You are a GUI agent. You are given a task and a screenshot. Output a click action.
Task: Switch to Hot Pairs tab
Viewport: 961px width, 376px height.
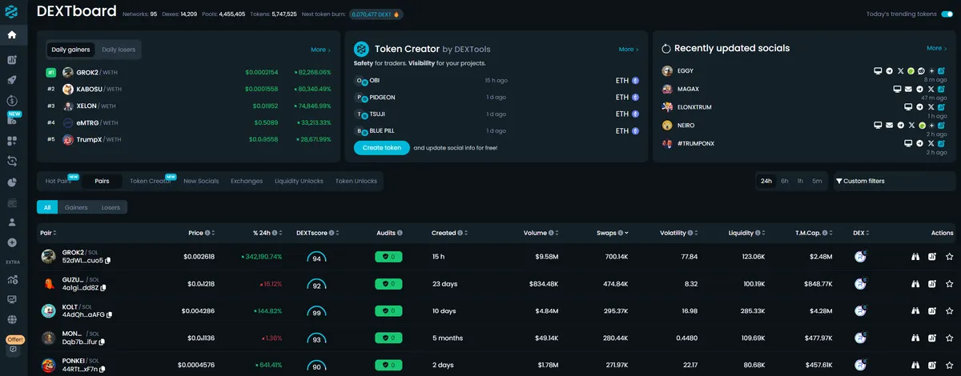pos(58,181)
